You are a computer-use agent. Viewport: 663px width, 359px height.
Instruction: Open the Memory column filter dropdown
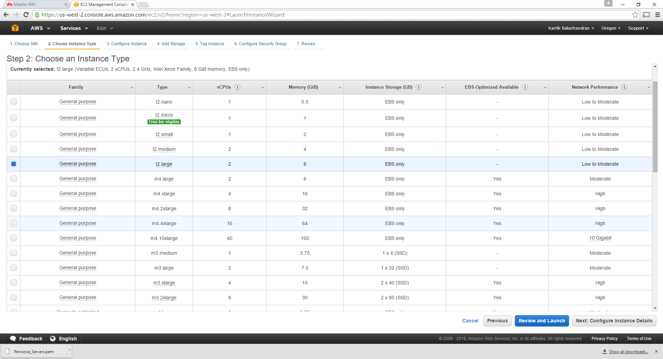pos(340,88)
